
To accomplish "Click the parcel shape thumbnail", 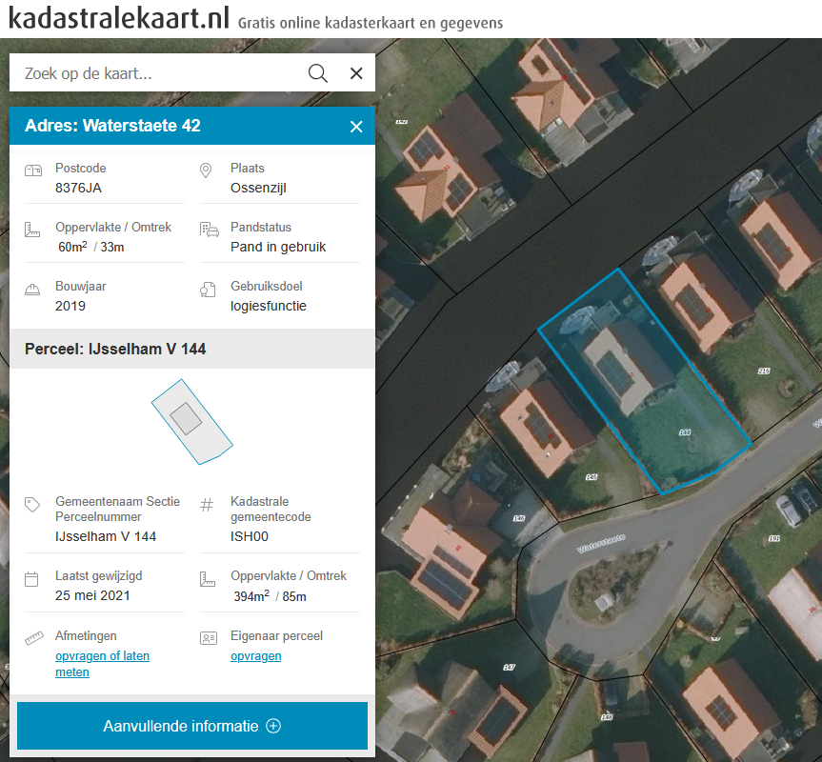I will tap(191, 420).
